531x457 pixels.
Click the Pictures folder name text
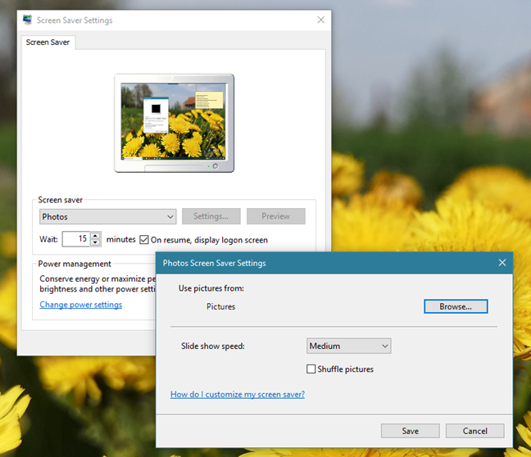pos(220,306)
